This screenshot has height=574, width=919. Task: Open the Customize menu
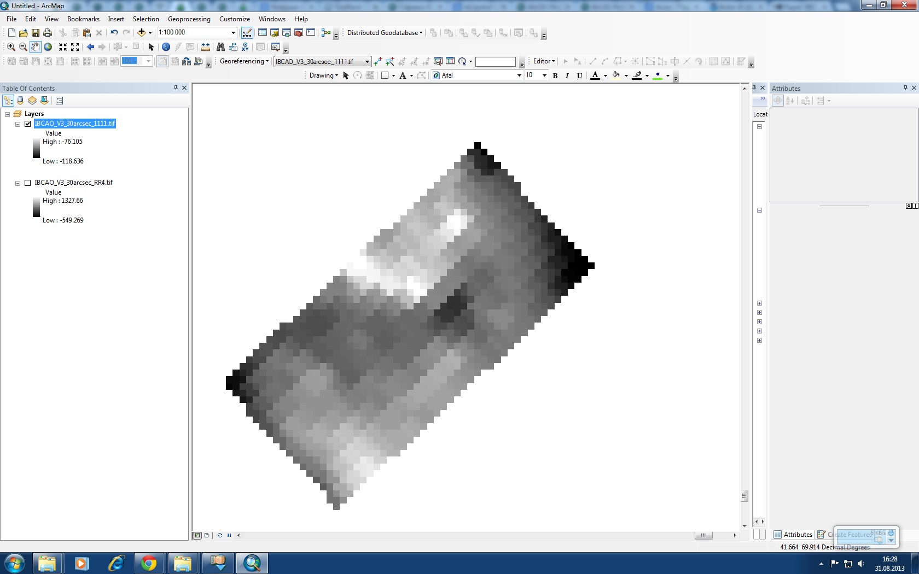coord(235,19)
